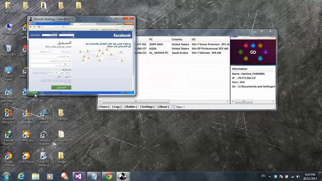The height and width of the screenshot is (181, 322).
Task: Select the female gender radio on Facebook form
Action: pos(69,76)
